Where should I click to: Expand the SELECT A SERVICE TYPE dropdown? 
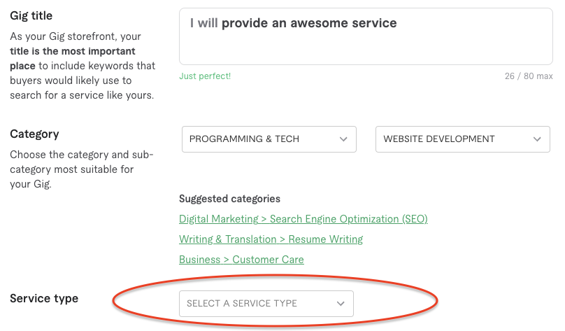tap(266, 304)
